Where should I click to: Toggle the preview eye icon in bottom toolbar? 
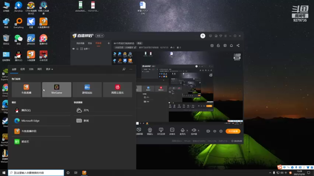click(x=215, y=131)
